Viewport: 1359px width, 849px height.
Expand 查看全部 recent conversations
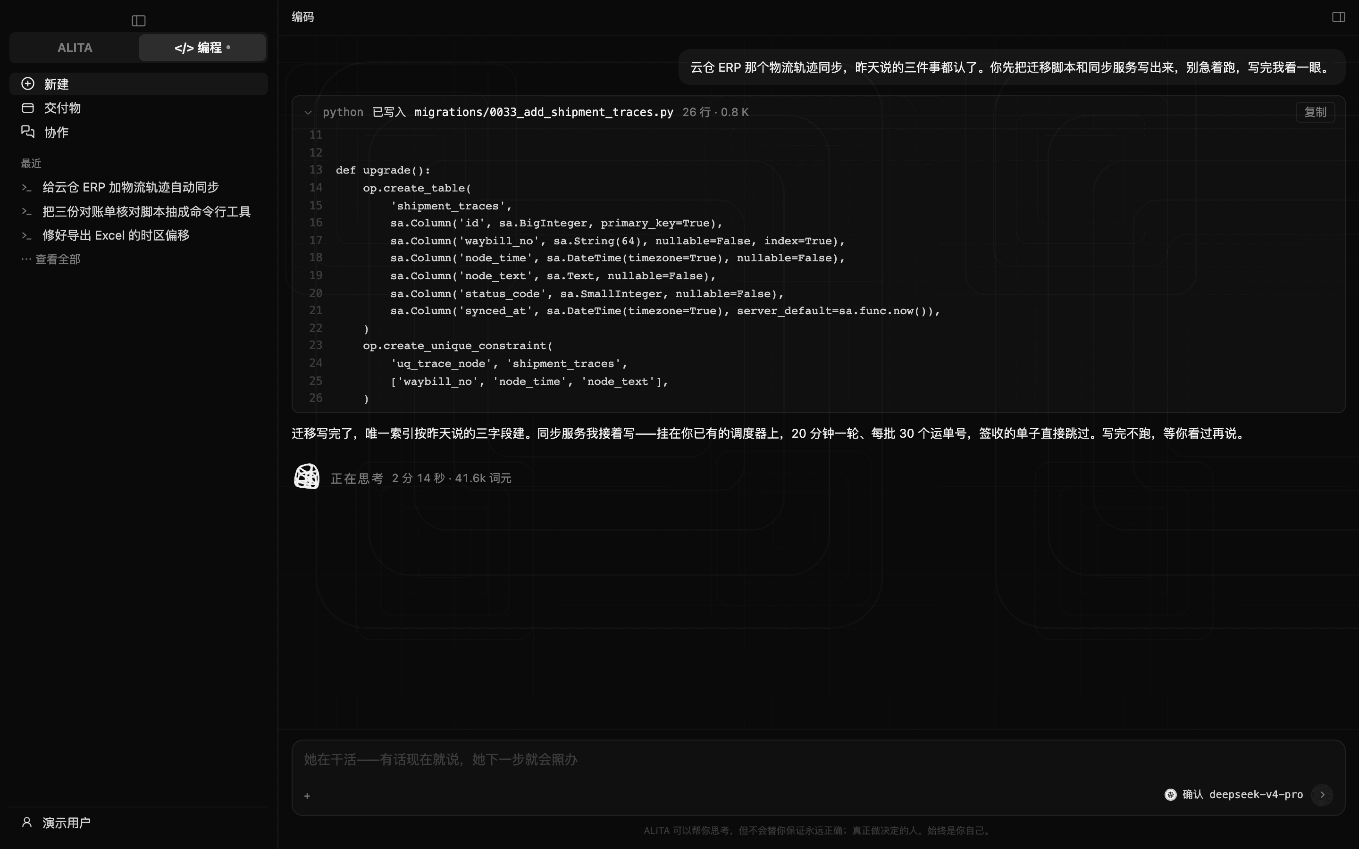(x=50, y=259)
